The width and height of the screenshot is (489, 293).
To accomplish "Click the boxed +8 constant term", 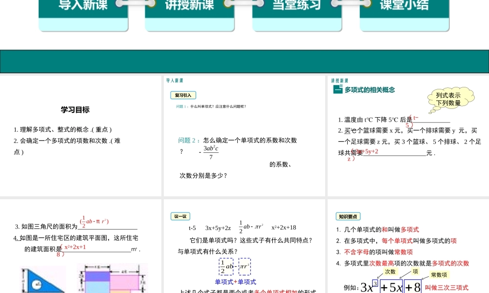I will 413,287.
